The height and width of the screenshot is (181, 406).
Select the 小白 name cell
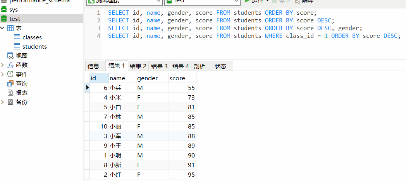coord(122,107)
